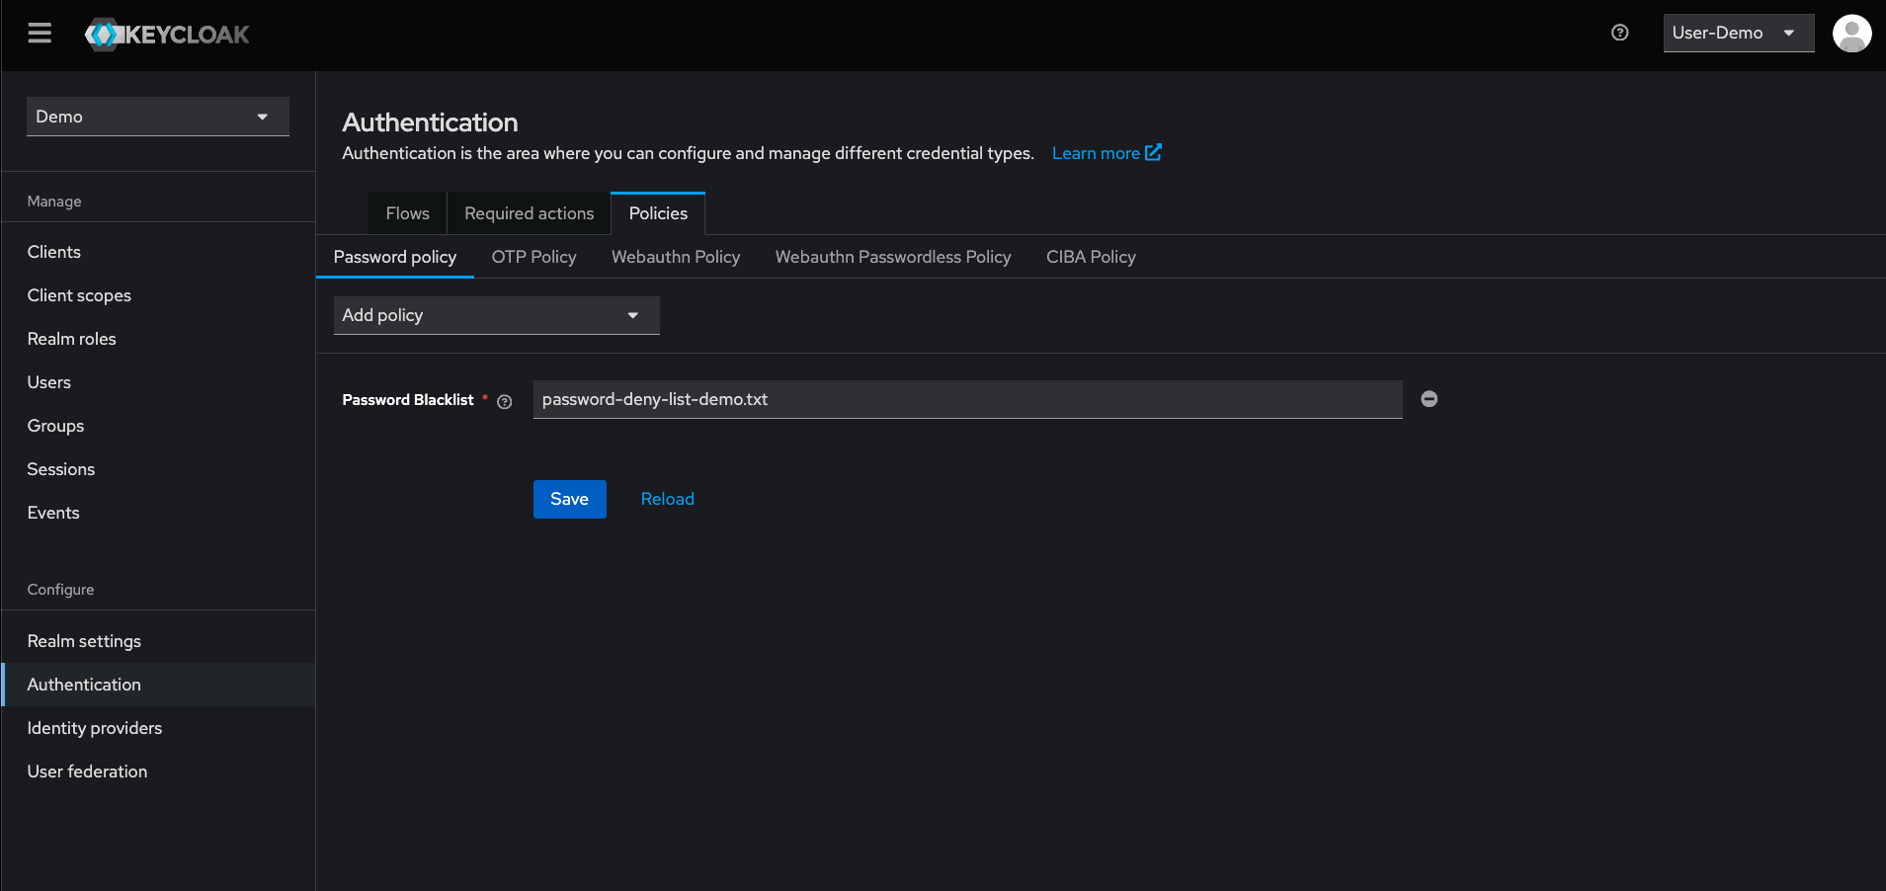Select Authentication in the sidebar
The height and width of the screenshot is (891, 1886).
pyautogui.click(x=158, y=685)
